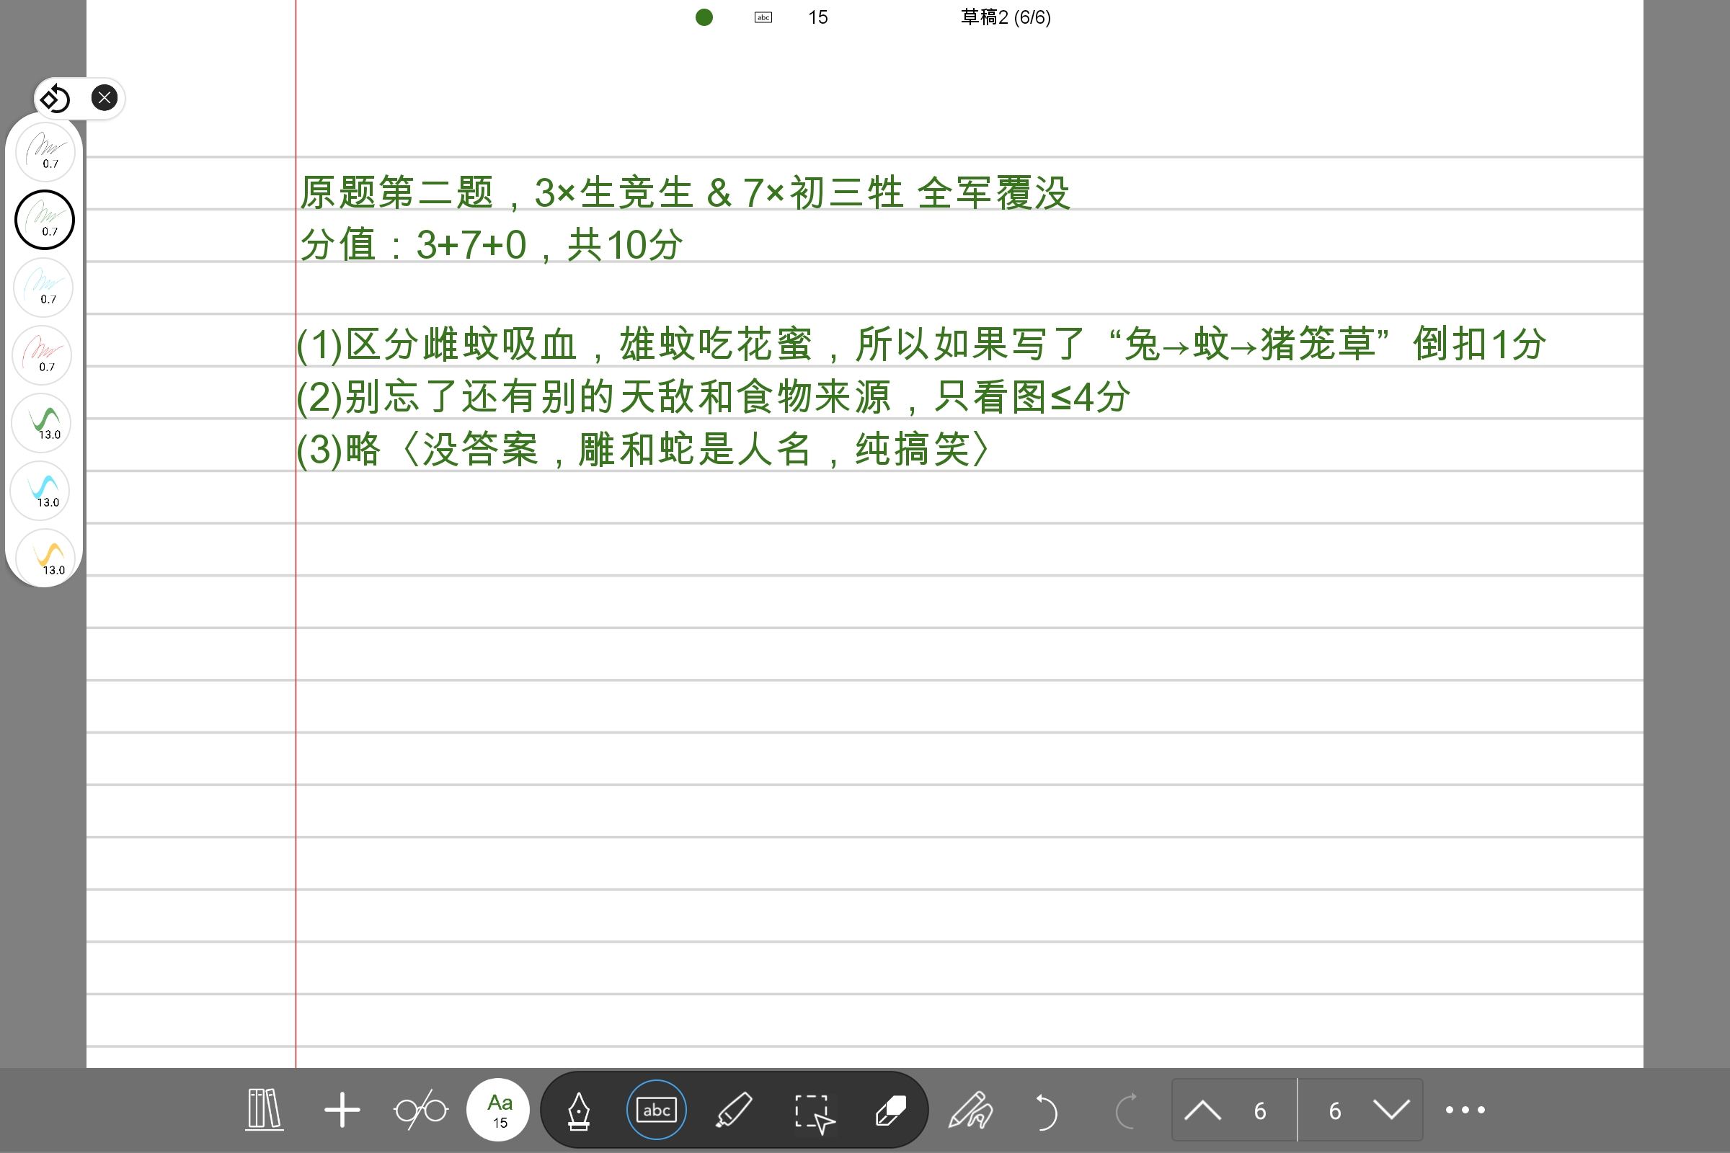Open the notebook library icon
The width and height of the screenshot is (1730, 1153).
pyautogui.click(x=264, y=1109)
